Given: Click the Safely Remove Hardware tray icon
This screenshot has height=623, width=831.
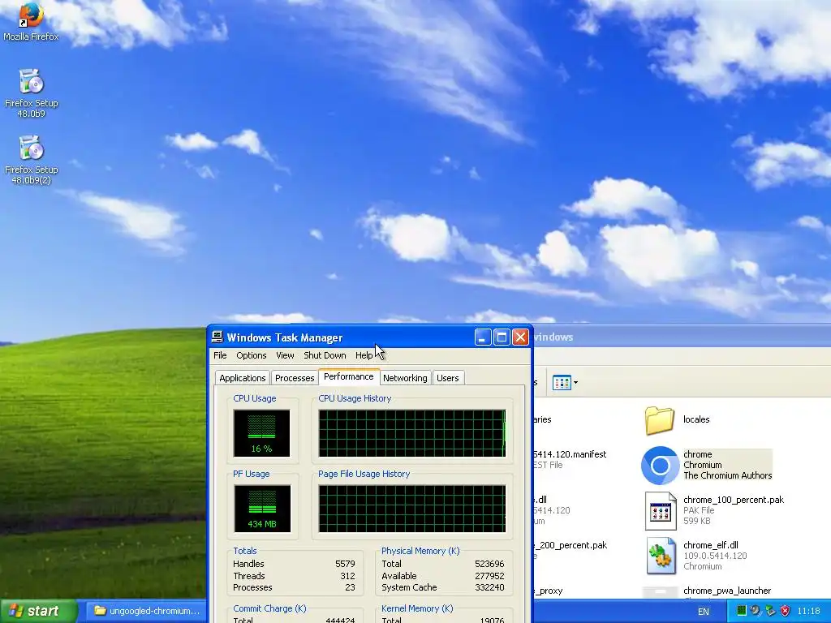Looking at the screenshot, I should [x=770, y=611].
